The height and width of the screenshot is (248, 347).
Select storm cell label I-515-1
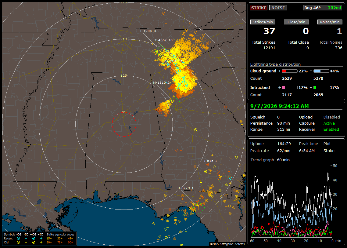[211, 161]
